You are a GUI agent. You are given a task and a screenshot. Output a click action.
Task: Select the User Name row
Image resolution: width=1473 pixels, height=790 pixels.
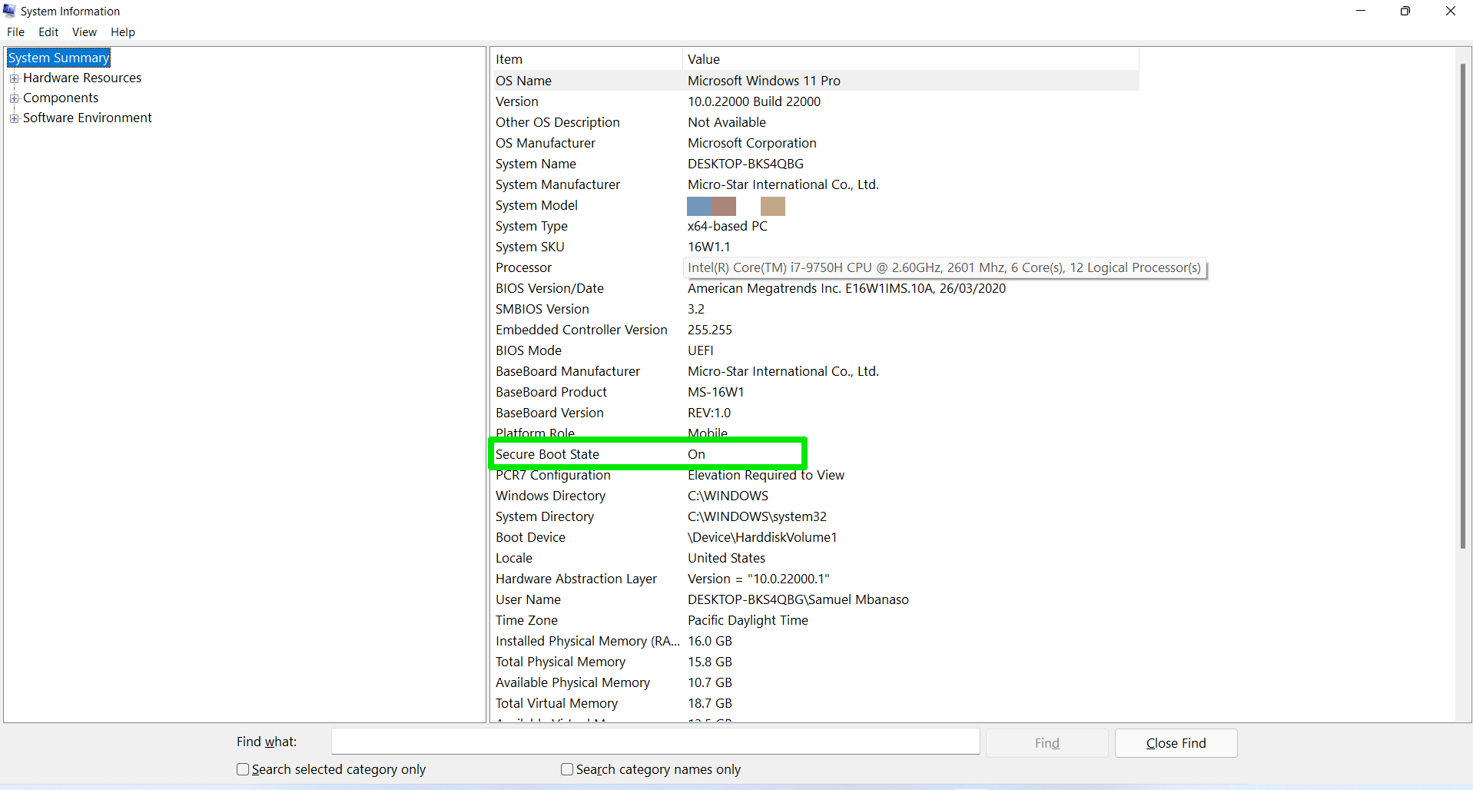(815, 599)
